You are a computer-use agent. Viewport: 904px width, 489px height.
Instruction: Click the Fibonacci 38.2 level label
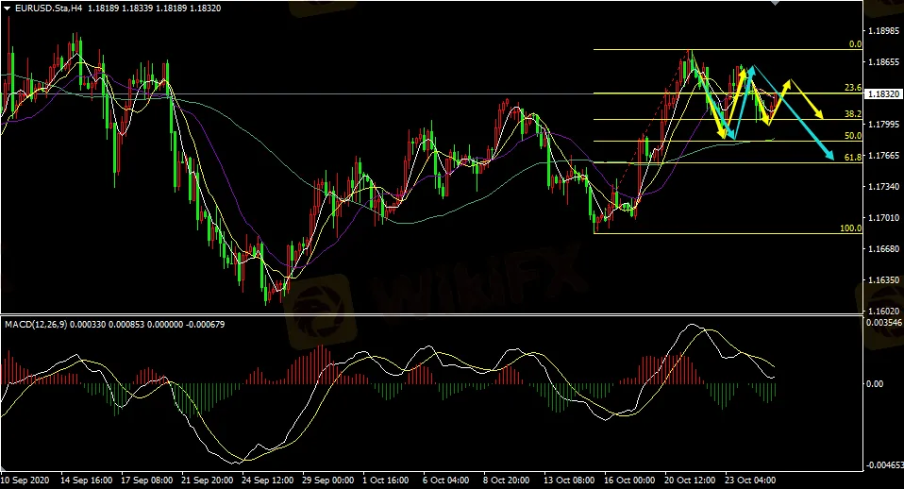(x=853, y=114)
